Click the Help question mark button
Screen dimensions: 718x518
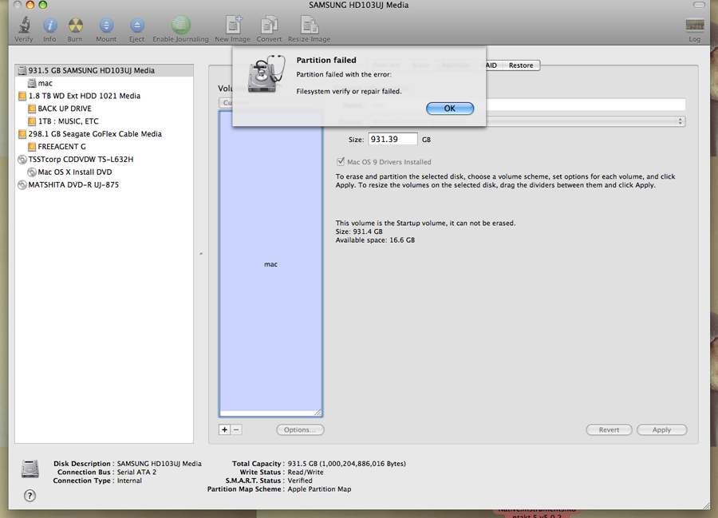30,496
